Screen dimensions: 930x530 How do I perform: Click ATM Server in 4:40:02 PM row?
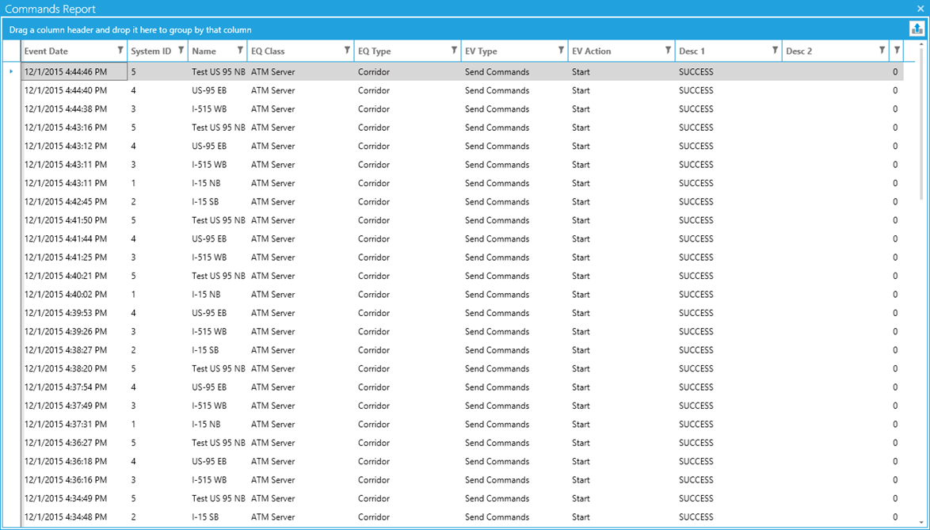(273, 294)
